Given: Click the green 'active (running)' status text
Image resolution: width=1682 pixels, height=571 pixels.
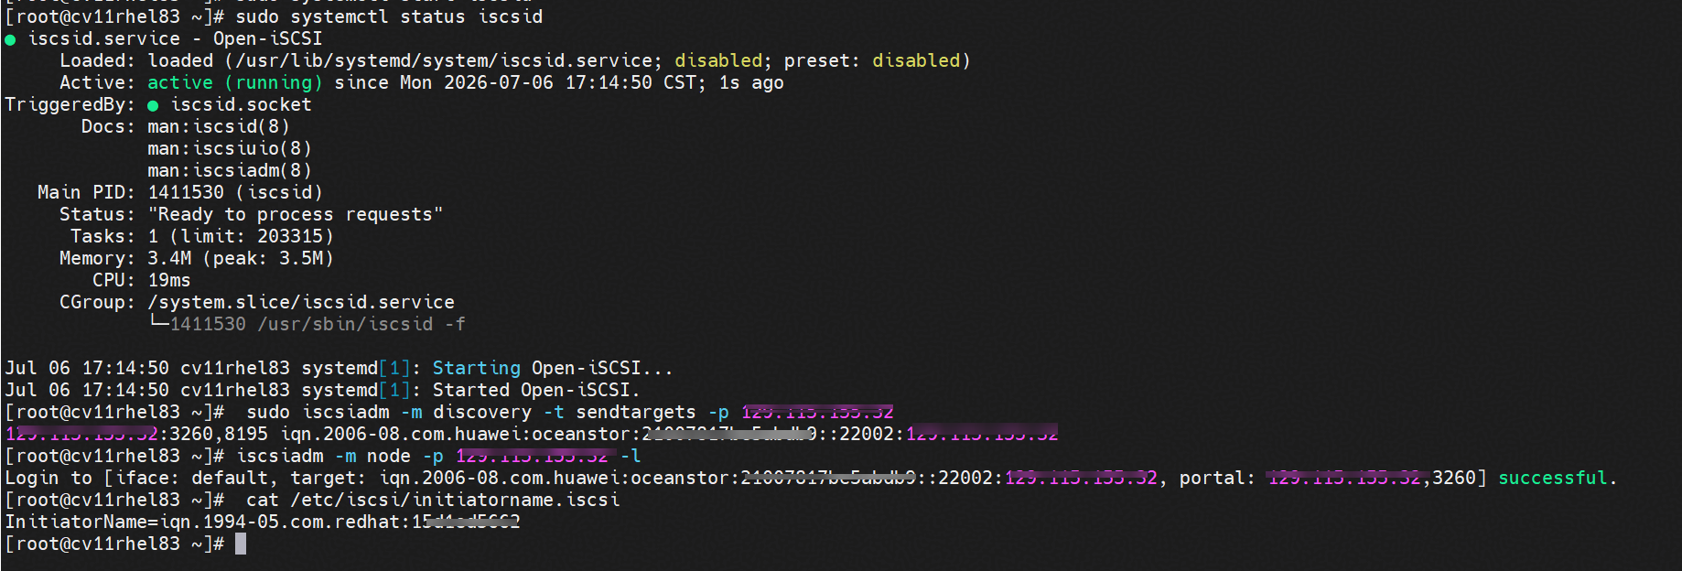Looking at the screenshot, I should coord(235,82).
